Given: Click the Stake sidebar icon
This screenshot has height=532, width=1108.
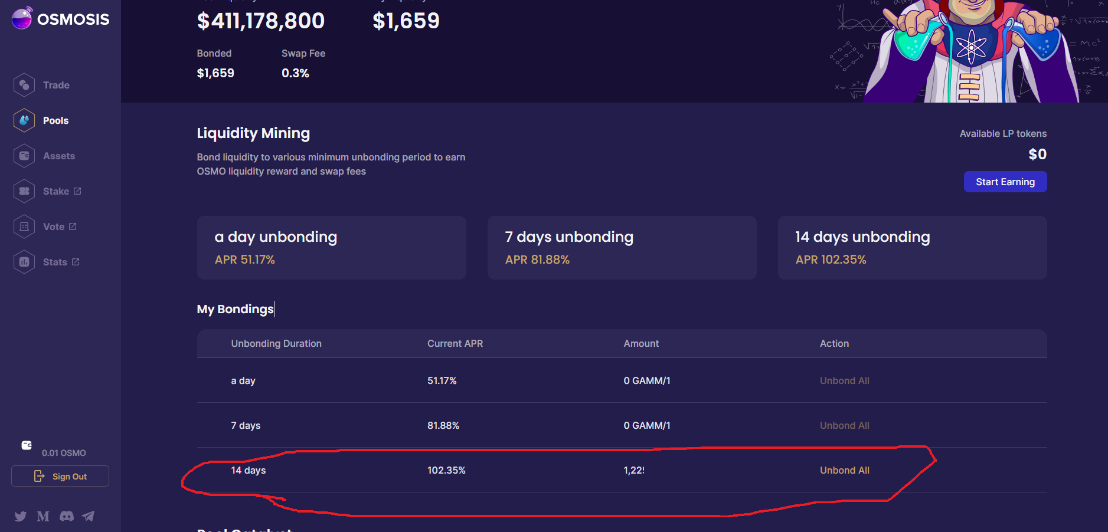Looking at the screenshot, I should point(24,191).
